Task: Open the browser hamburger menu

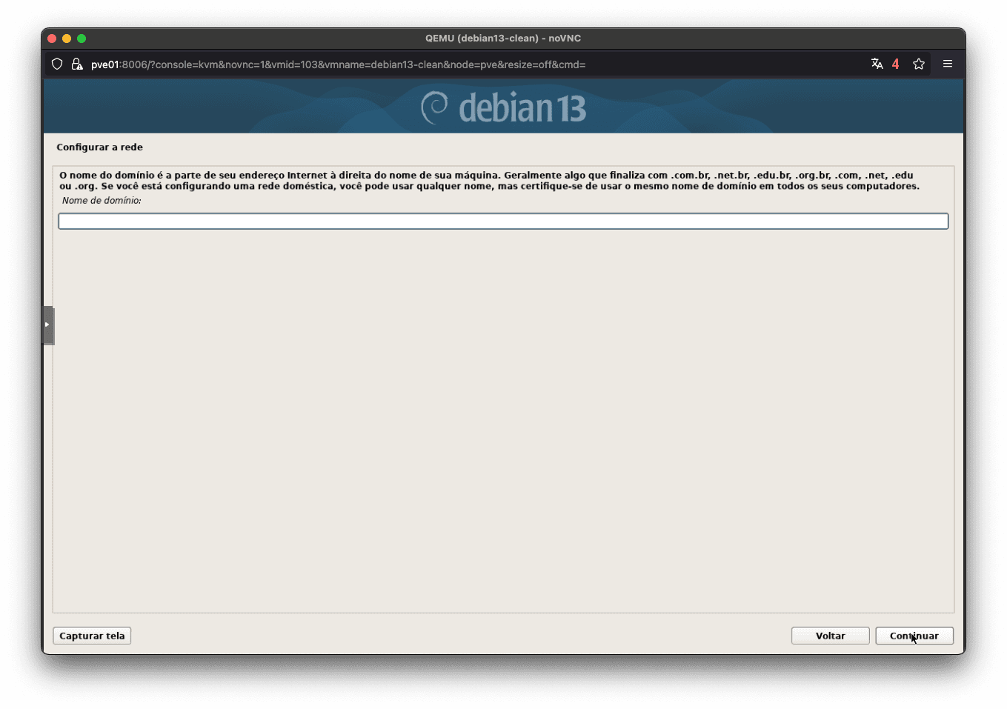Action: (x=947, y=64)
